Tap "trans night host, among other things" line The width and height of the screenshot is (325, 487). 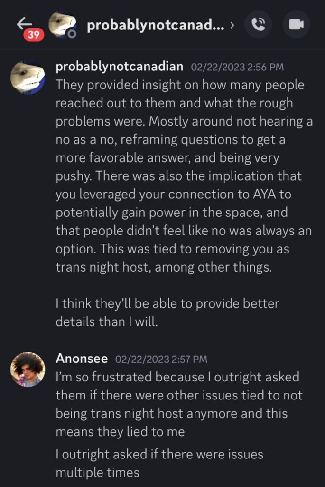click(x=164, y=267)
